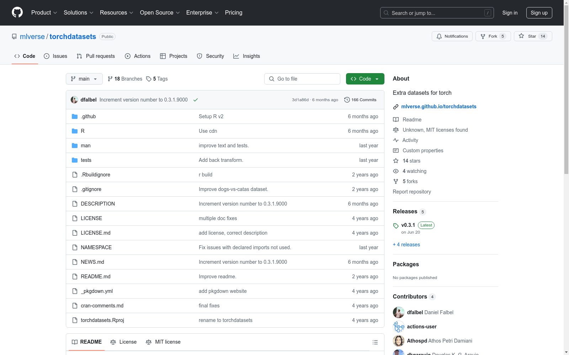This screenshot has width=569, height=355.
Task: Click the file icon beside NAMESPACE
Action: coord(75,247)
